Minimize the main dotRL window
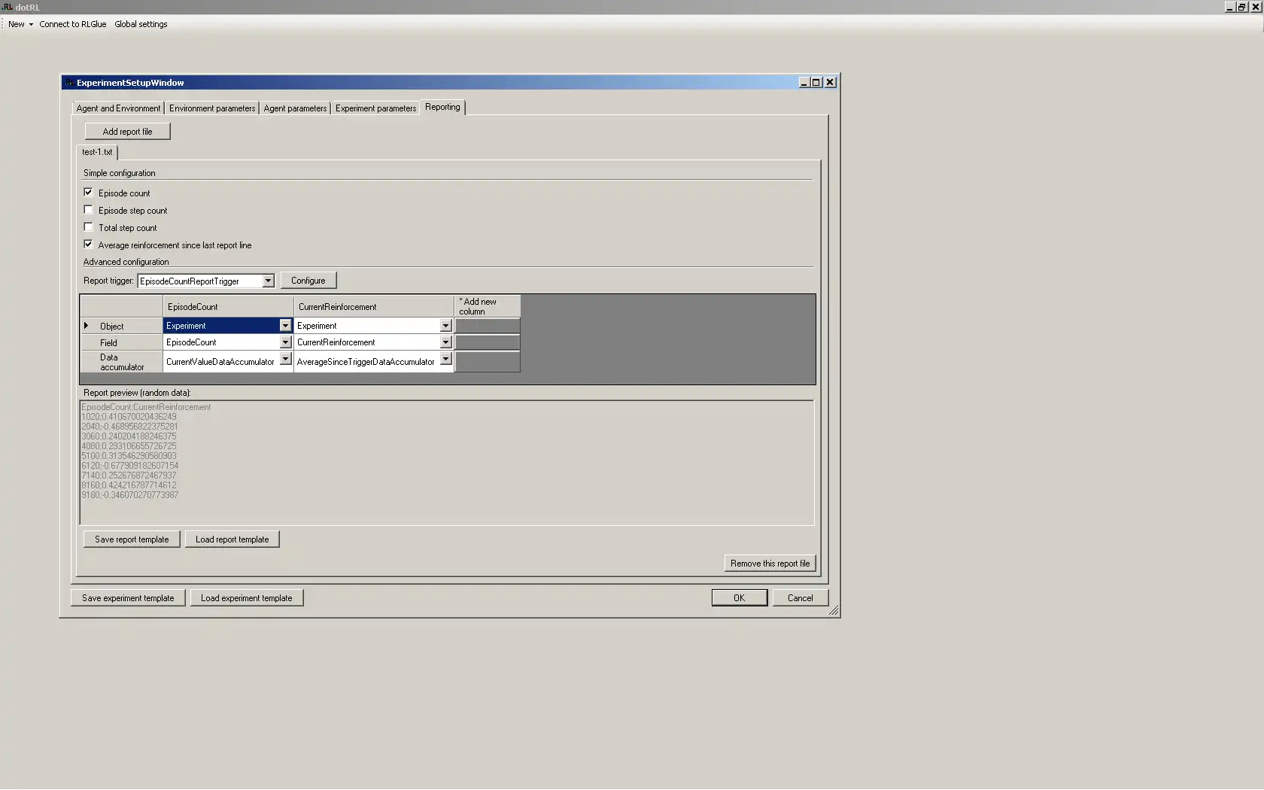The image size is (1264, 790). tap(1230, 7)
